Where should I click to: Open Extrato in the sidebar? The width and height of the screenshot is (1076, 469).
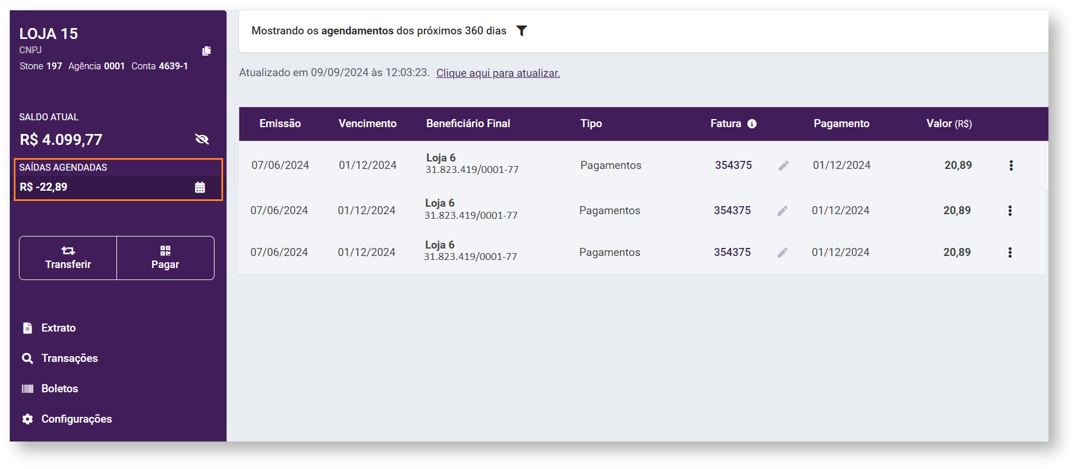(x=58, y=328)
